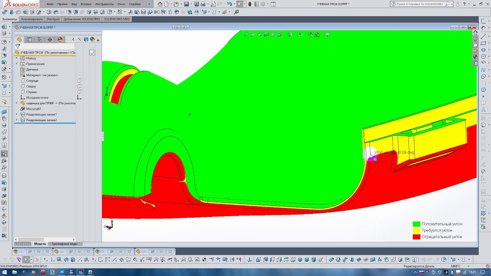Open the Файл menu
Image resolution: width=491 pixels, height=276 pixels.
(x=50, y=4)
